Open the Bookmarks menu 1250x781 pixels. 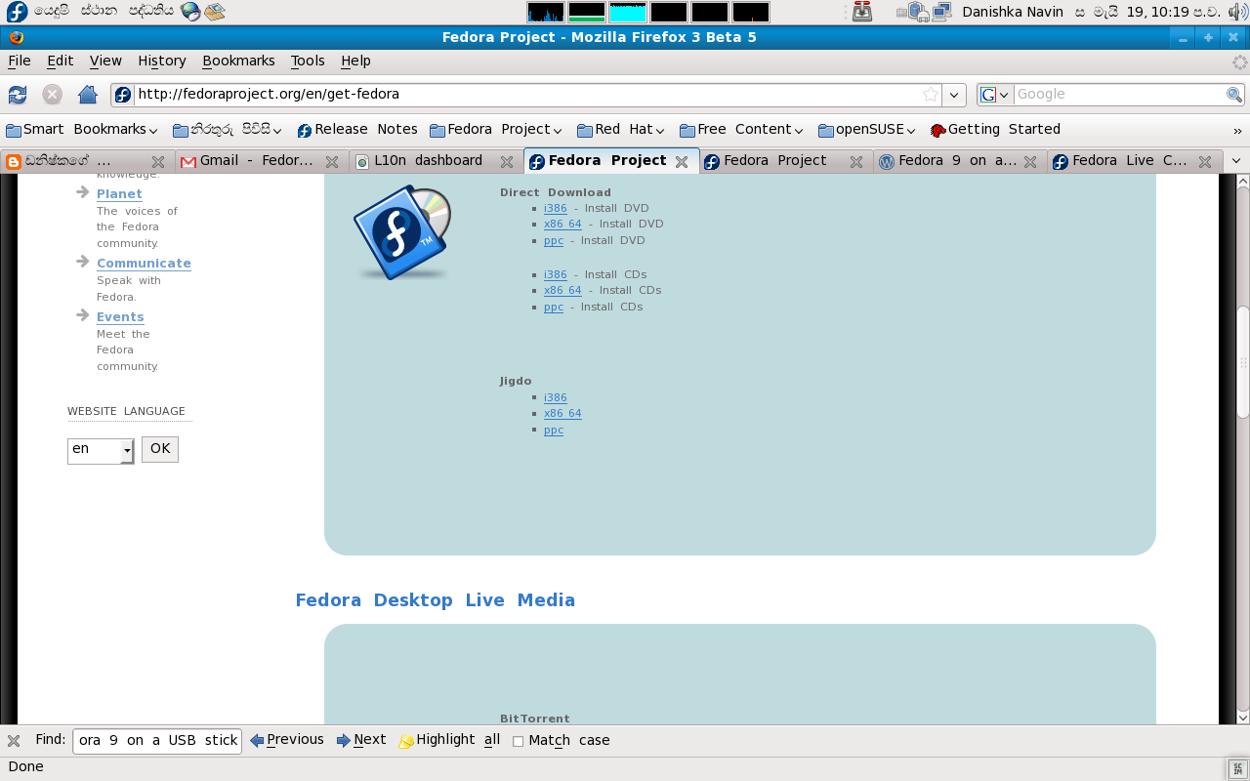238,61
